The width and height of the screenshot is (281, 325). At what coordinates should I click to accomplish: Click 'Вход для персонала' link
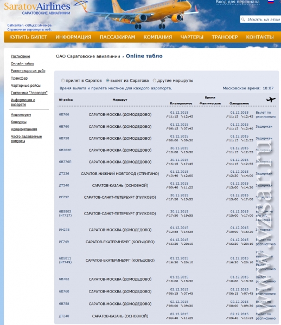tap(238, 2)
